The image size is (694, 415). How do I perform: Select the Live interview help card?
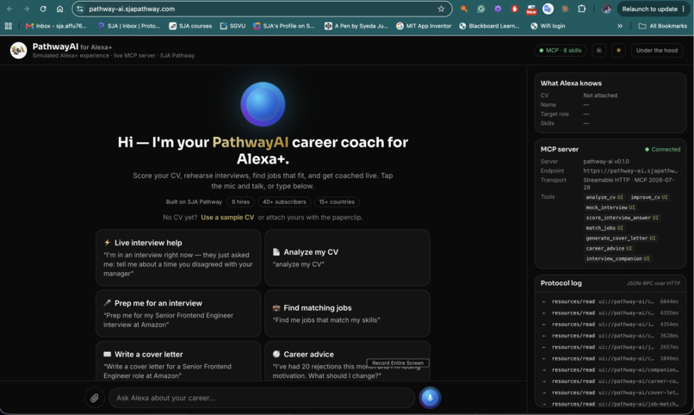pos(178,257)
